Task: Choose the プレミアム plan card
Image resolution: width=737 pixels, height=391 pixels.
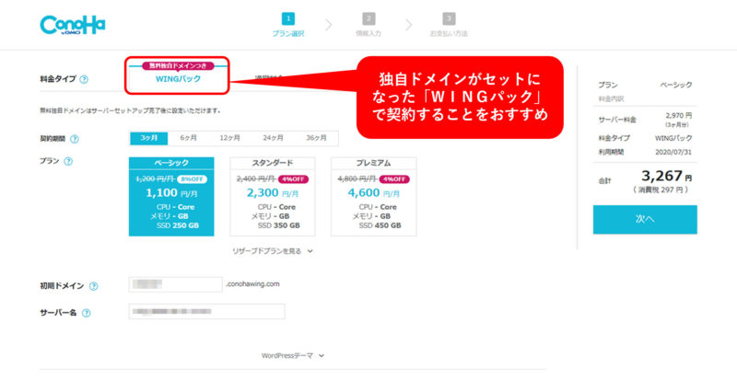Action: (x=374, y=197)
